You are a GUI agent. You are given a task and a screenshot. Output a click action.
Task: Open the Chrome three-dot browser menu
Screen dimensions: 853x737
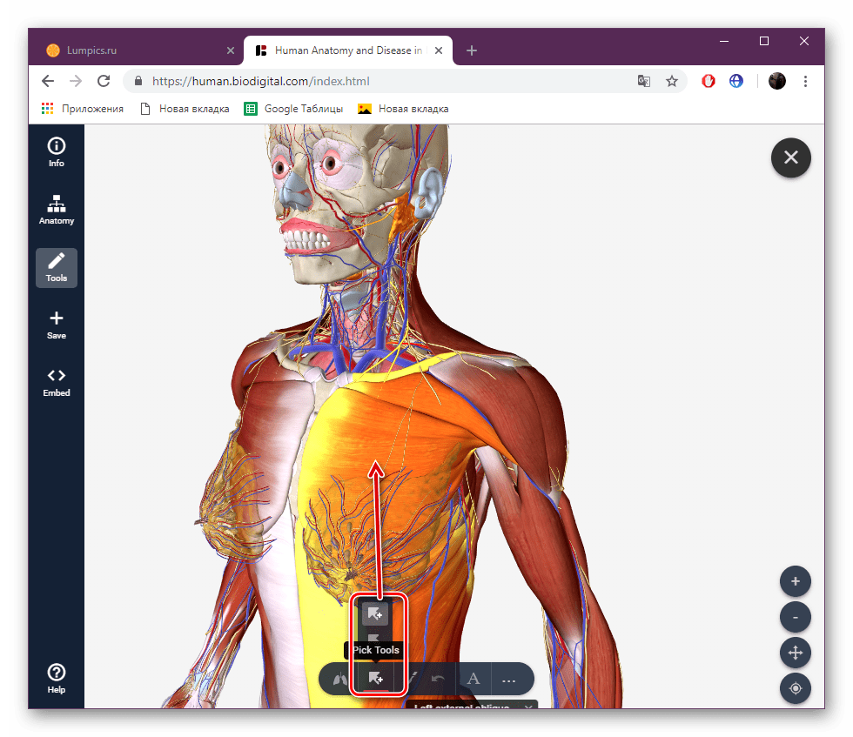(805, 80)
